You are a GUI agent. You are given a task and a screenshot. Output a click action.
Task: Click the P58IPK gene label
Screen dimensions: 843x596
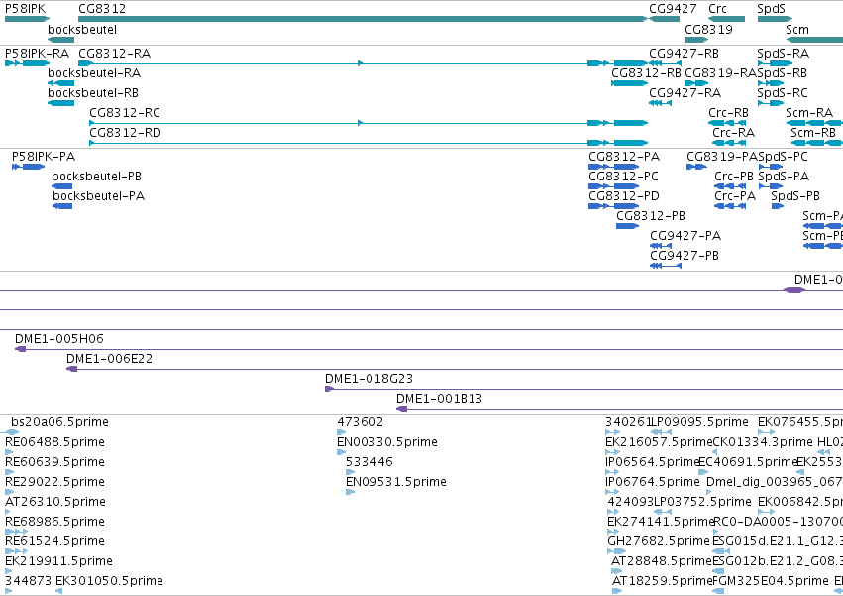pos(26,9)
